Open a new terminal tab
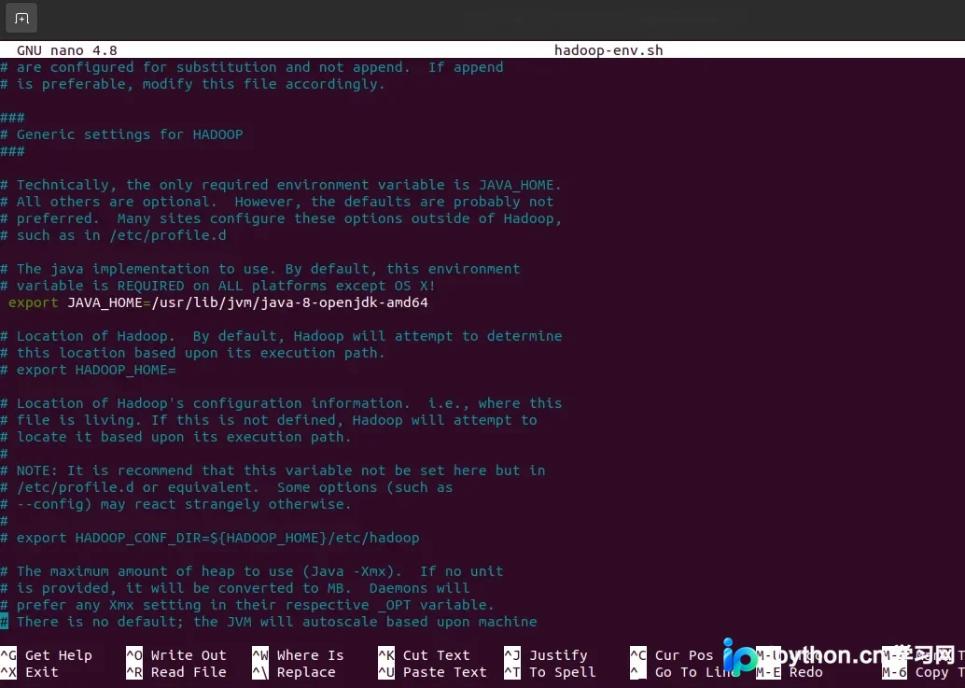The width and height of the screenshot is (965, 688). (21, 19)
